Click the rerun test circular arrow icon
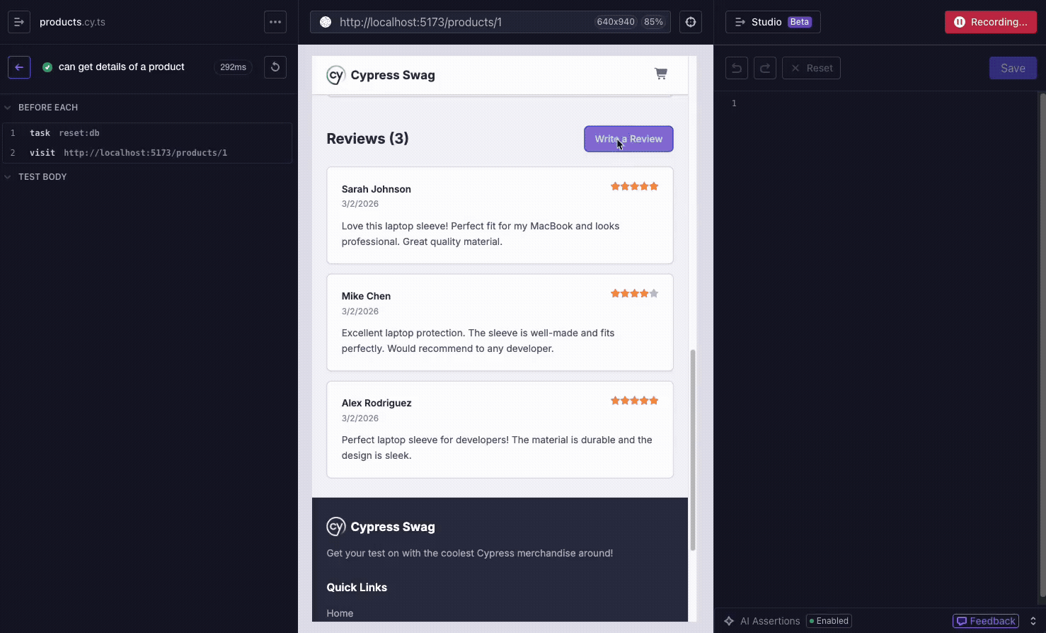Screen dimensions: 1046x633 point(275,67)
